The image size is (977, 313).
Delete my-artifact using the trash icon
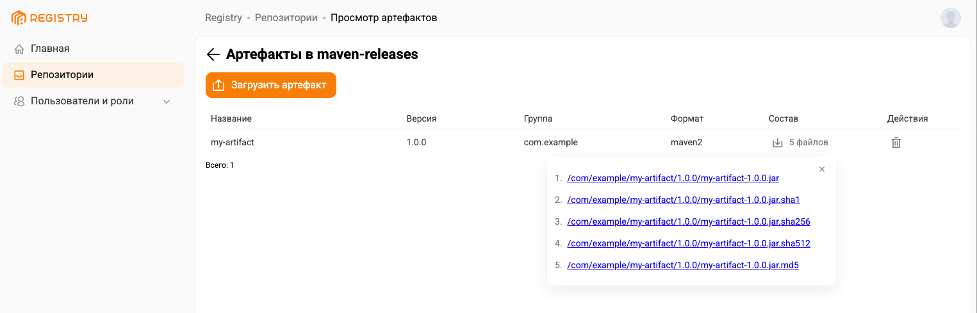(896, 143)
